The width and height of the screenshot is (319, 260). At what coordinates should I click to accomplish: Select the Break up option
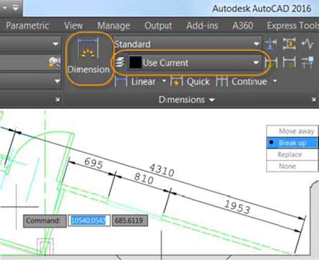click(x=292, y=143)
